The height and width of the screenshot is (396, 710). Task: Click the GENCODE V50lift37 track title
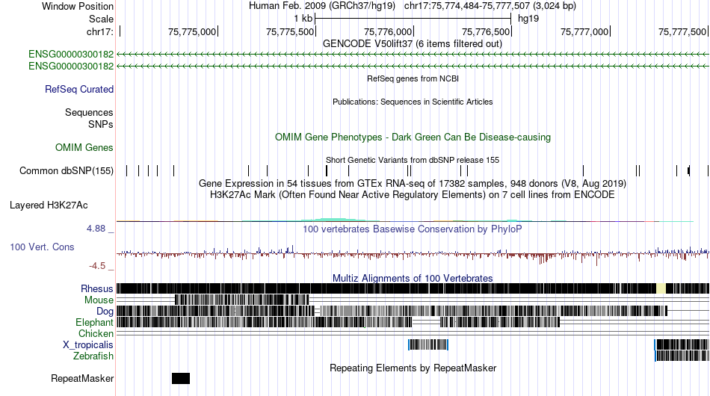(x=413, y=44)
